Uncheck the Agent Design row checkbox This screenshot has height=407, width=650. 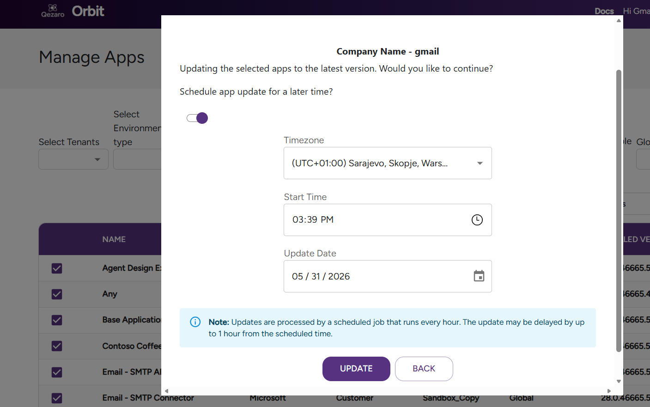coord(57,268)
